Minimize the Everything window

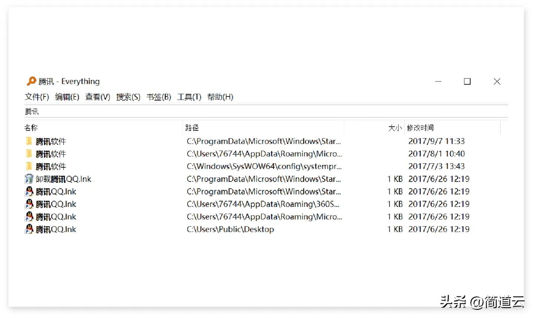(x=438, y=81)
